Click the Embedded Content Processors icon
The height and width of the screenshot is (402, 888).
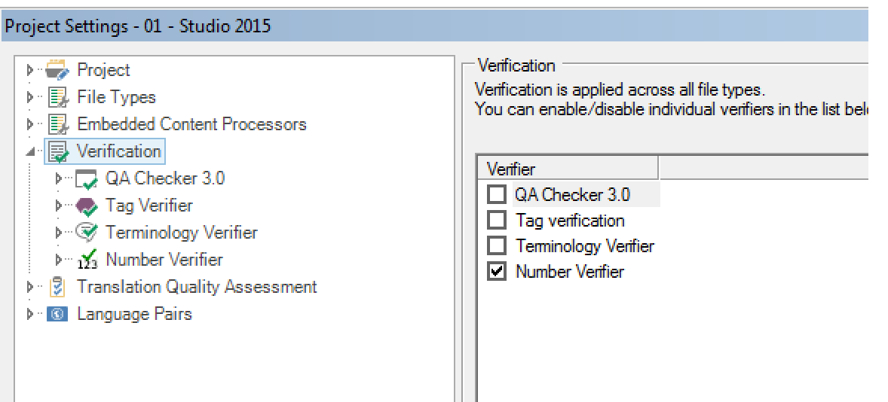click(57, 125)
